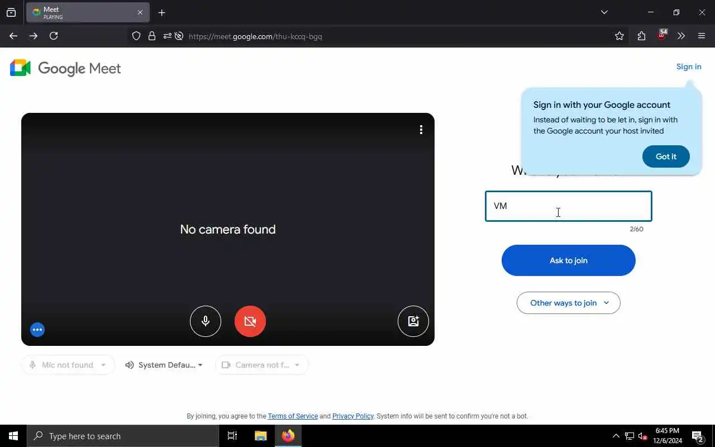
Task: Show hidden system tray icons
Action: click(x=616, y=436)
